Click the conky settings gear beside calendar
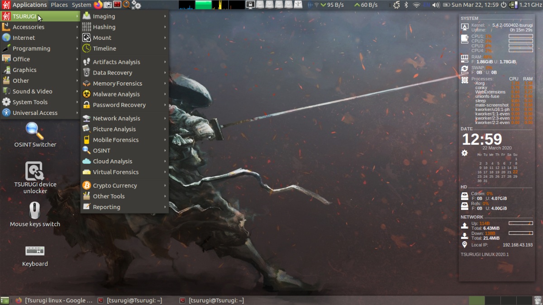Image resolution: width=543 pixels, height=305 pixels. click(x=464, y=153)
